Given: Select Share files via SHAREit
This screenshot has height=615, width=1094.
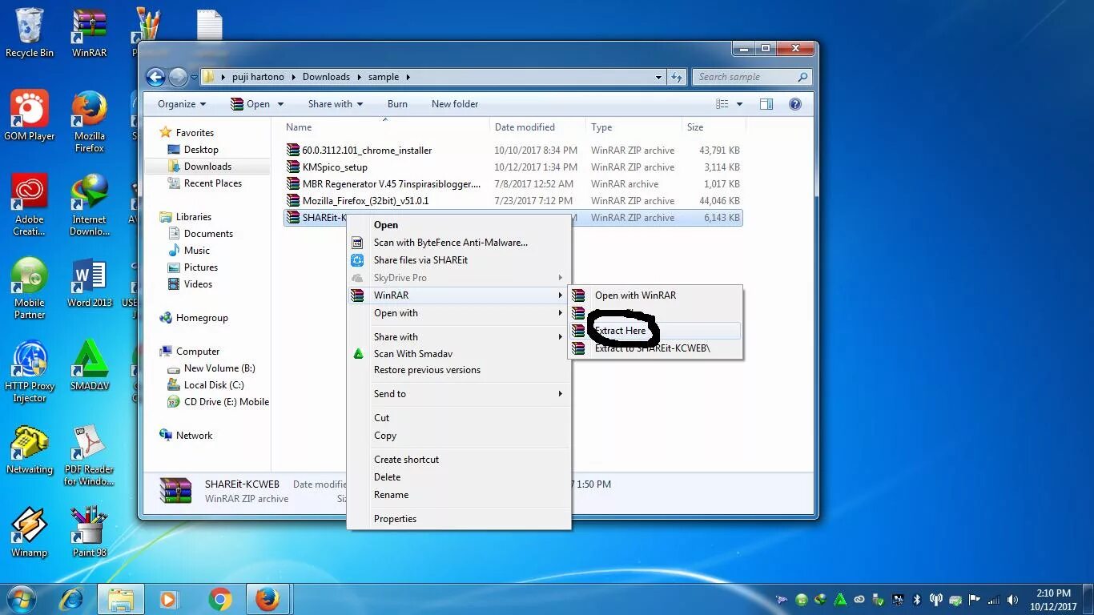Looking at the screenshot, I should 460,260.
